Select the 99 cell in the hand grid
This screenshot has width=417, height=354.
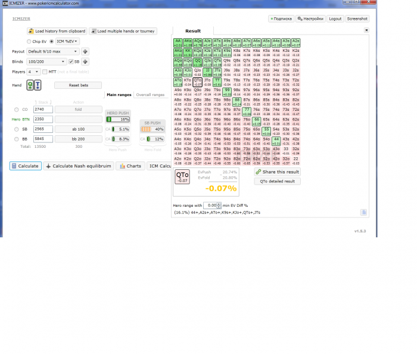pyautogui.click(x=227, y=92)
